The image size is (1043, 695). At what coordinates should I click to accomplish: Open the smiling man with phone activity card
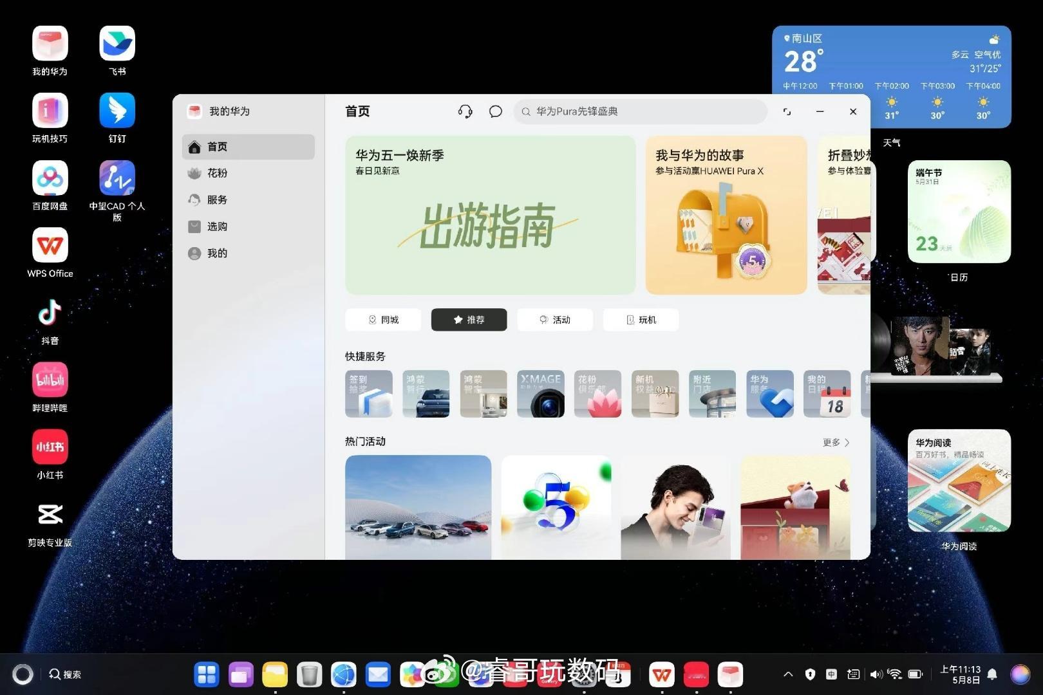coord(676,507)
